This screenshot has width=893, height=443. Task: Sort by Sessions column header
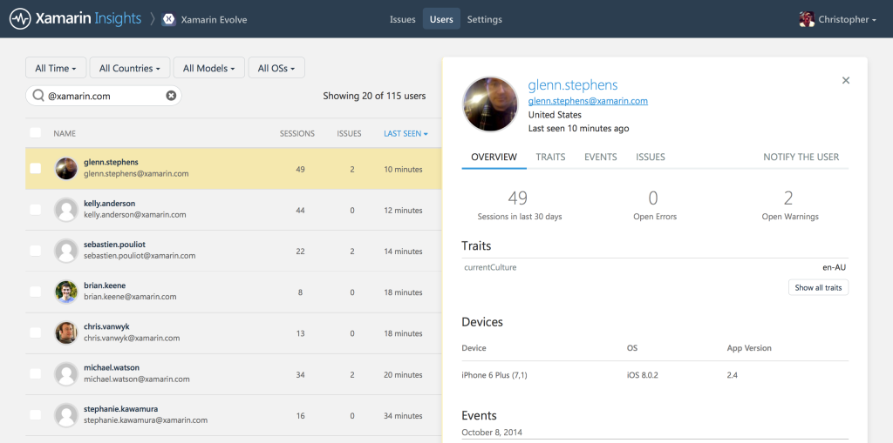click(297, 134)
